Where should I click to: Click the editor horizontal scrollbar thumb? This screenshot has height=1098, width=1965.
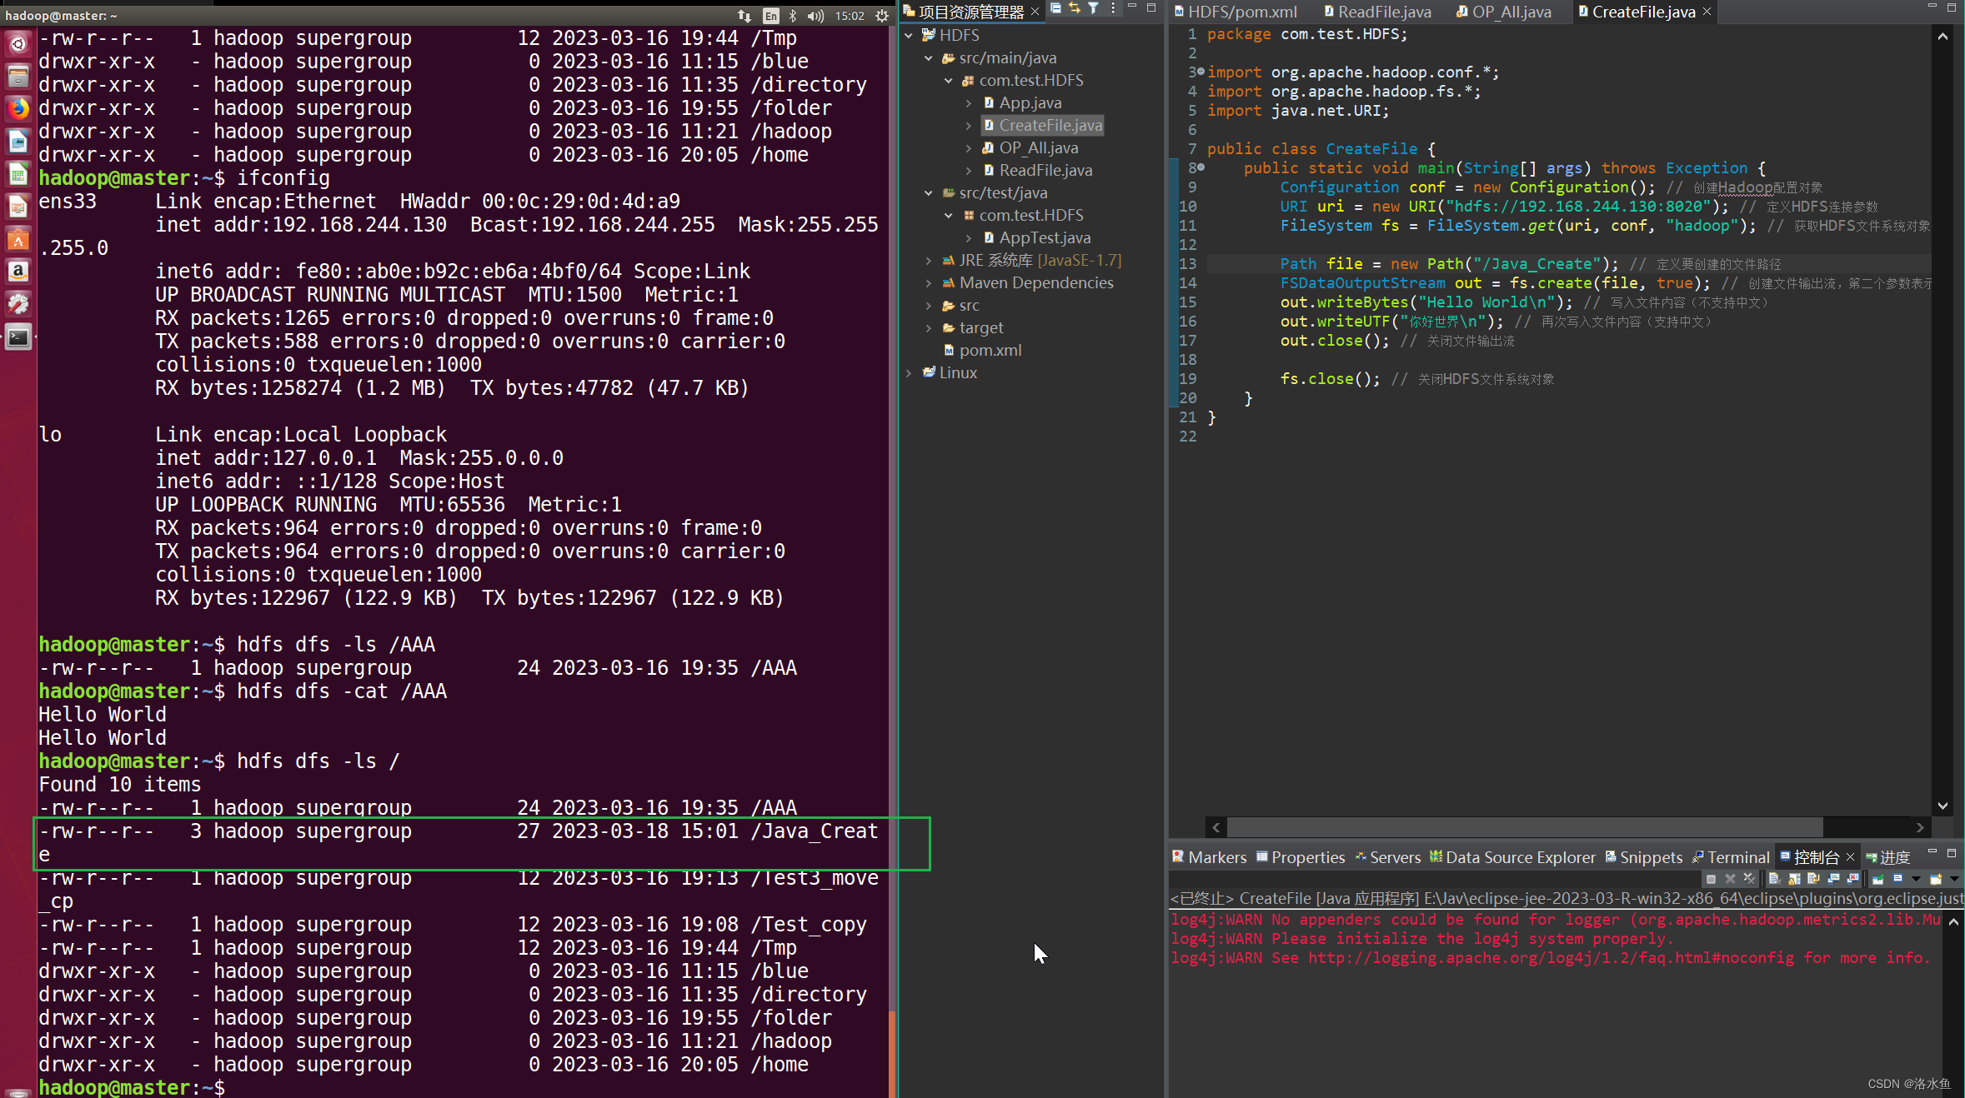tap(1525, 827)
